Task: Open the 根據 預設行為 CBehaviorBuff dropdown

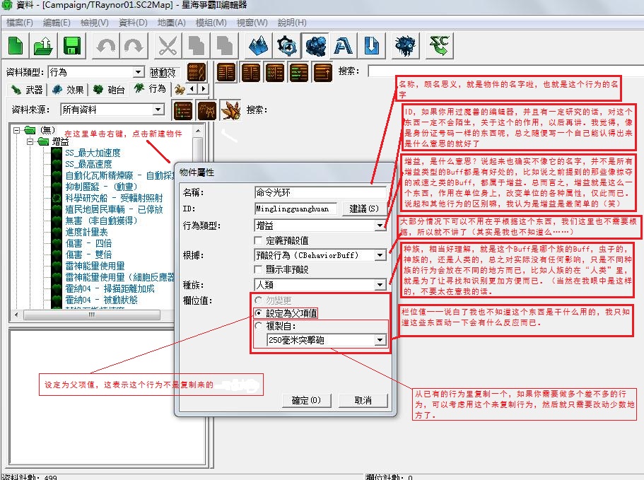Action: 380,255
